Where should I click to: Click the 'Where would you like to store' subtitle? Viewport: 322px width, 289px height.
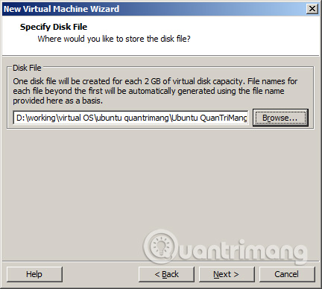114,39
